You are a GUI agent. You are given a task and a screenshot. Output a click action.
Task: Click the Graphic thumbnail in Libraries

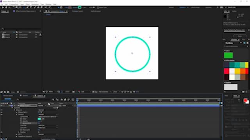click(x=230, y=87)
